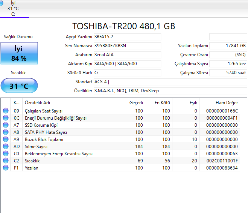This screenshot has width=248, height=213.
Task: Select the Beklenmeyen Enerji Kesintisi Sayısı row
Action: (x=120, y=153)
